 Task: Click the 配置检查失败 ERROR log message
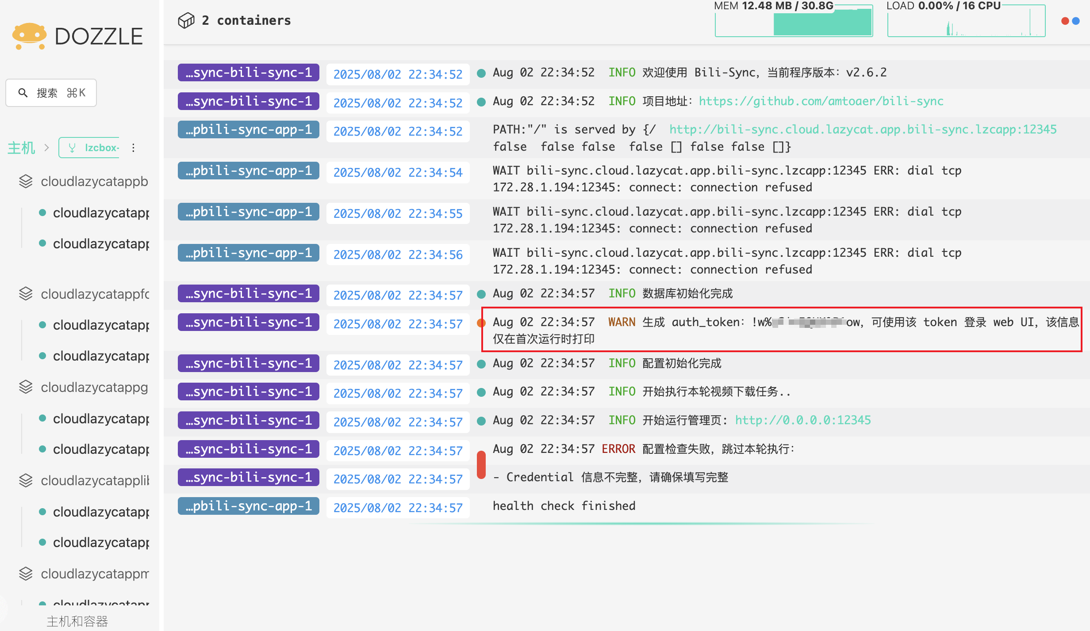(644, 449)
